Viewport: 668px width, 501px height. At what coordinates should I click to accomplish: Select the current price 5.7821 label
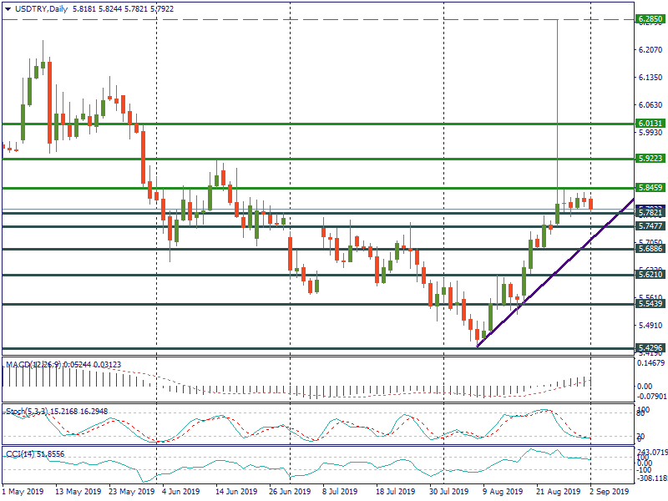point(650,213)
